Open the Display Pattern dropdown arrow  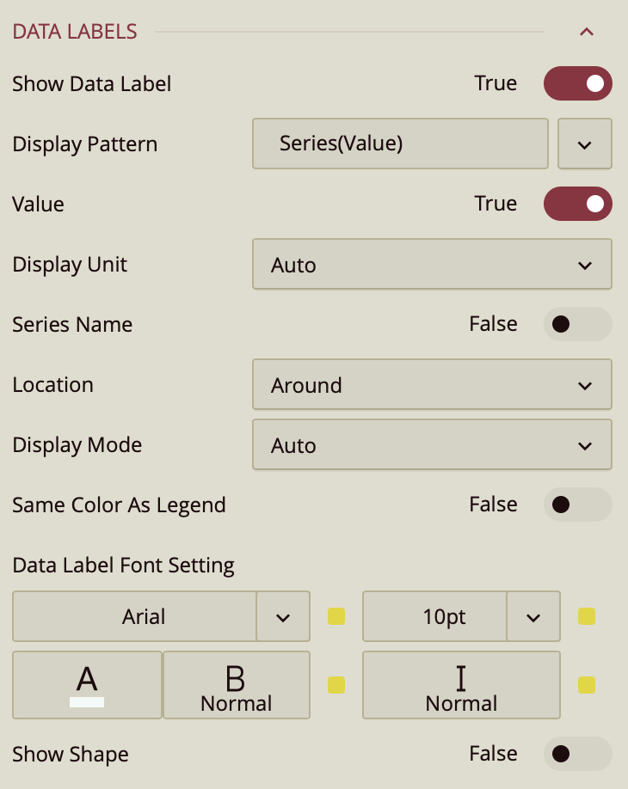[x=585, y=144]
